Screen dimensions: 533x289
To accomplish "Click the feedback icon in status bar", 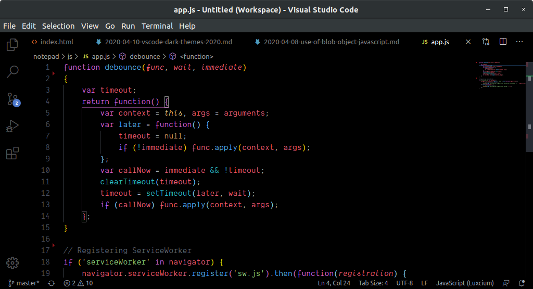I will click(x=506, y=283).
